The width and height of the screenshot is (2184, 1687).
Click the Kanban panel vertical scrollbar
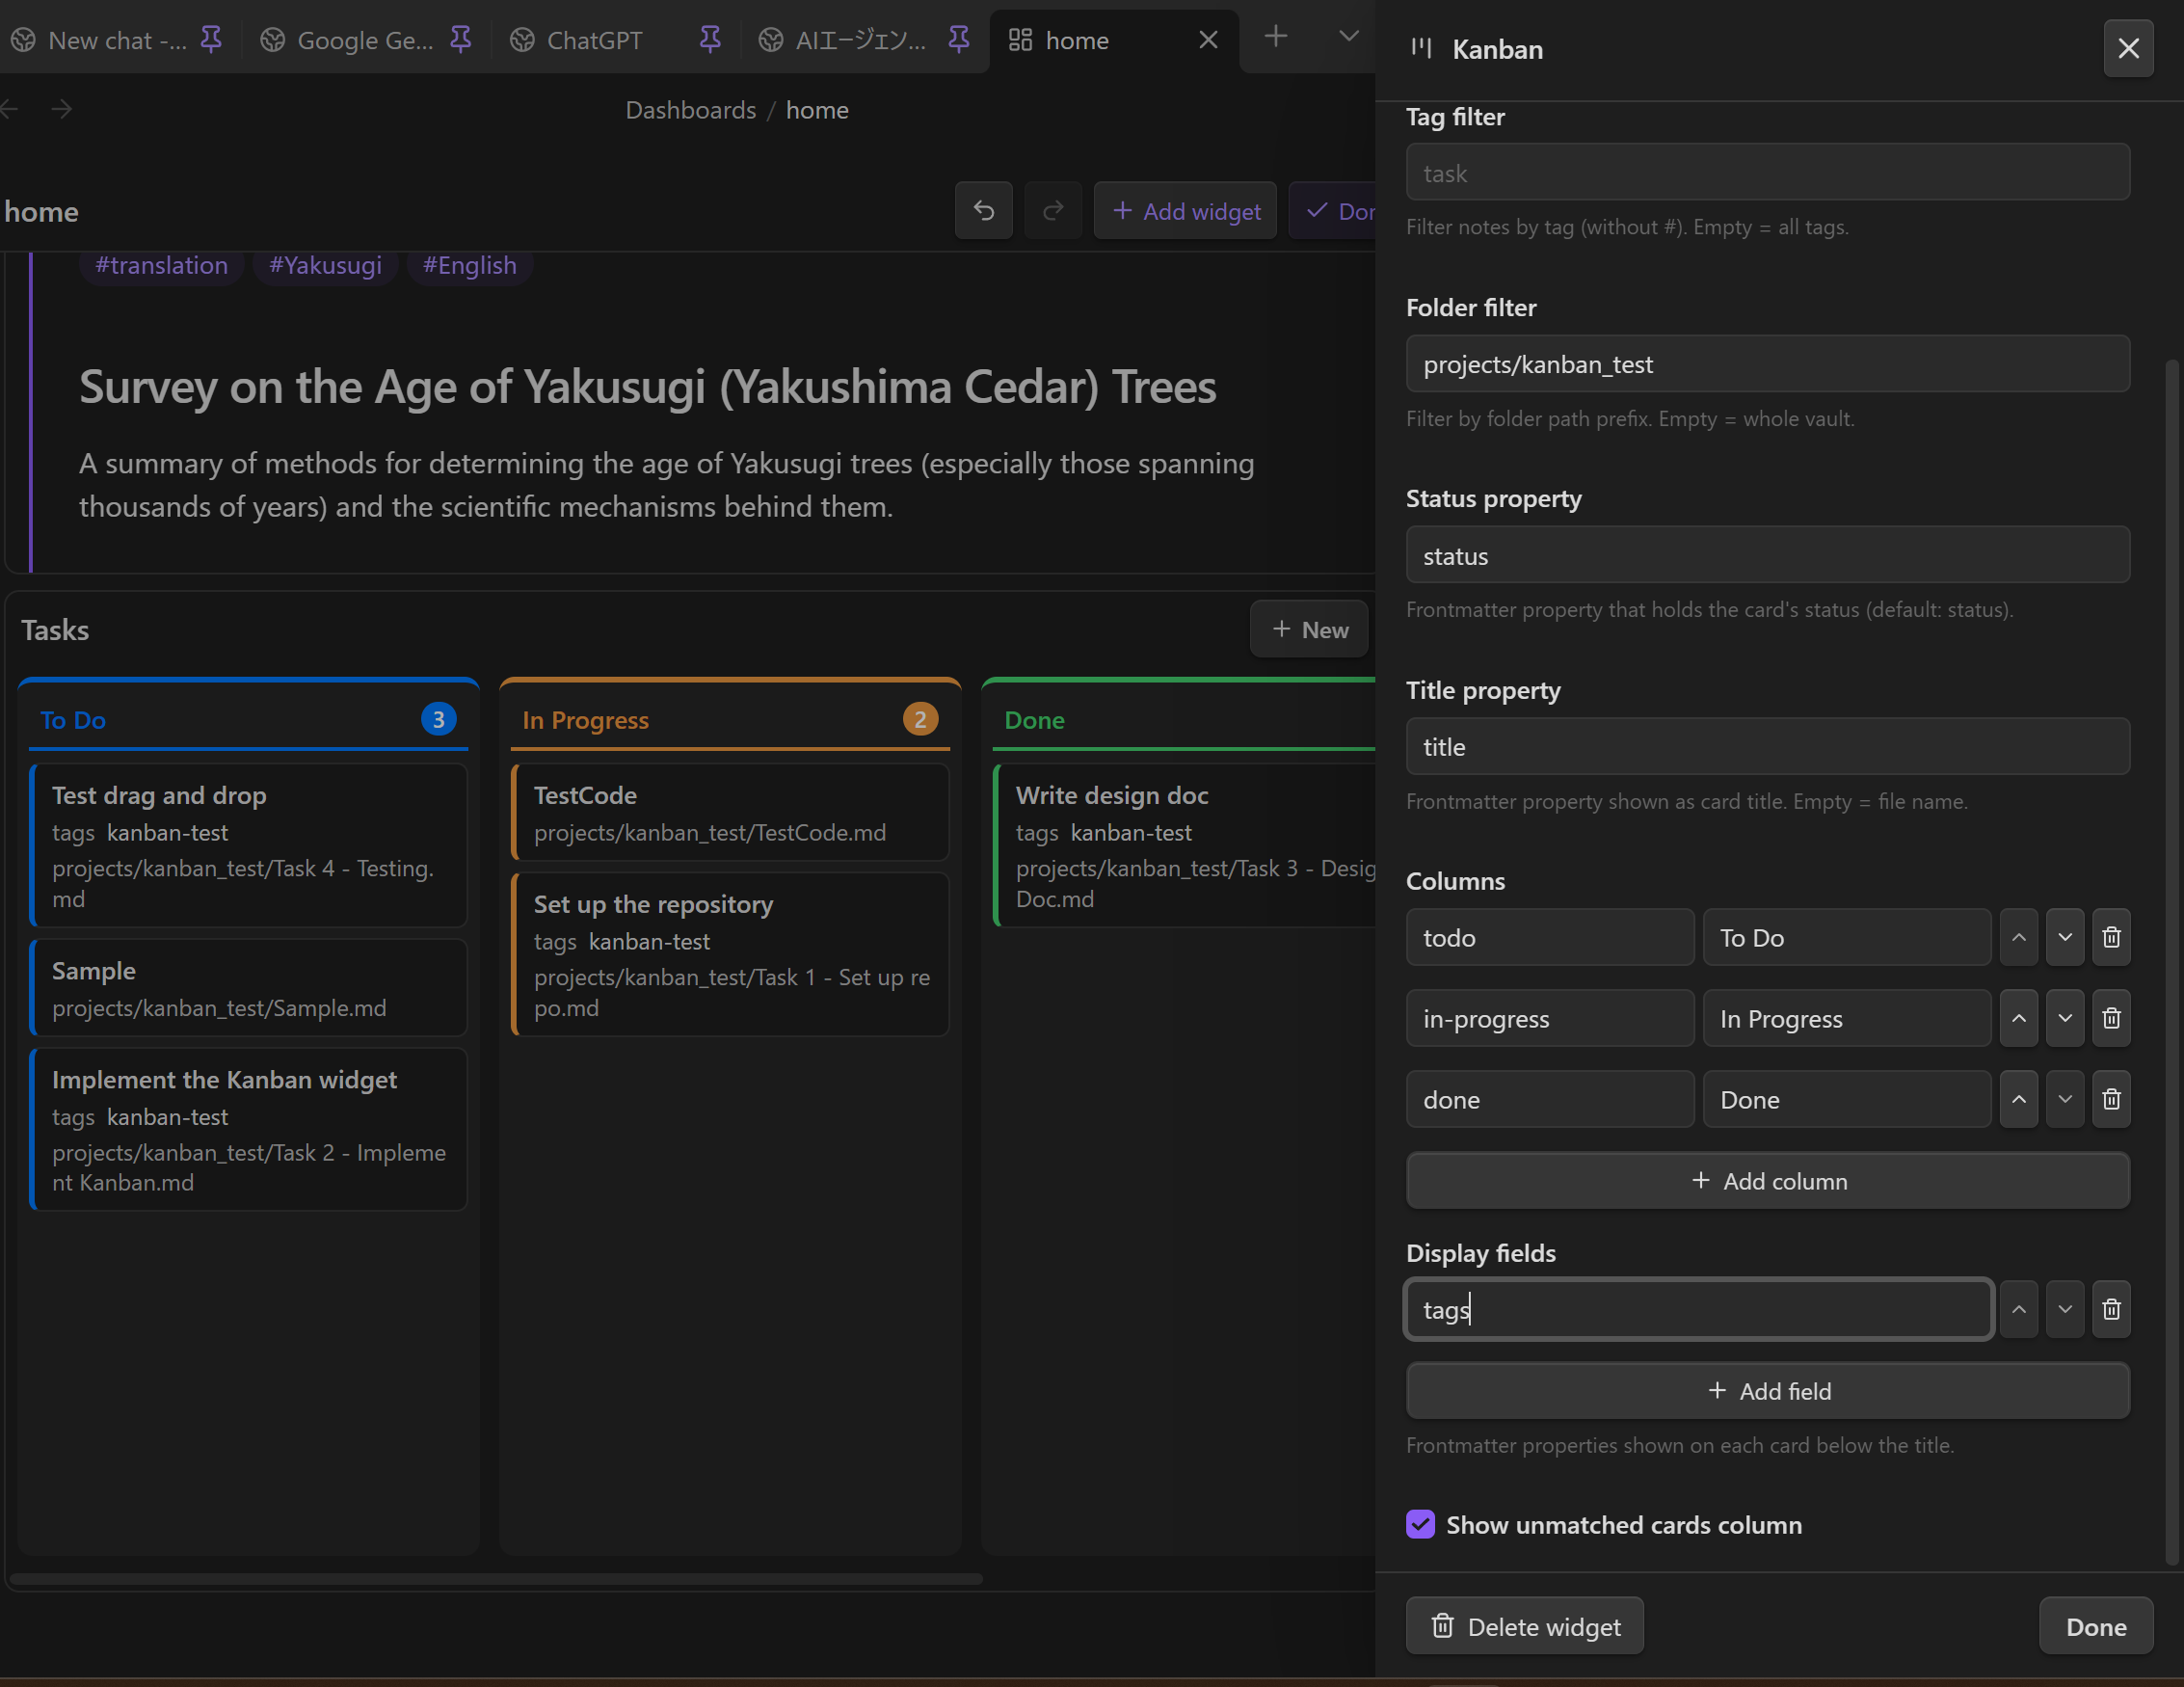2171,962
